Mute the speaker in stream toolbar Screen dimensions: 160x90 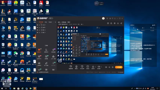pos(99,67)
